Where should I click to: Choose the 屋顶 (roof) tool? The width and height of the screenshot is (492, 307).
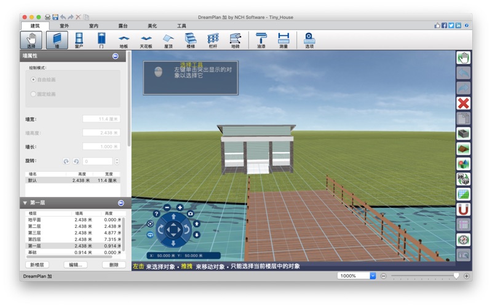[x=168, y=40]
